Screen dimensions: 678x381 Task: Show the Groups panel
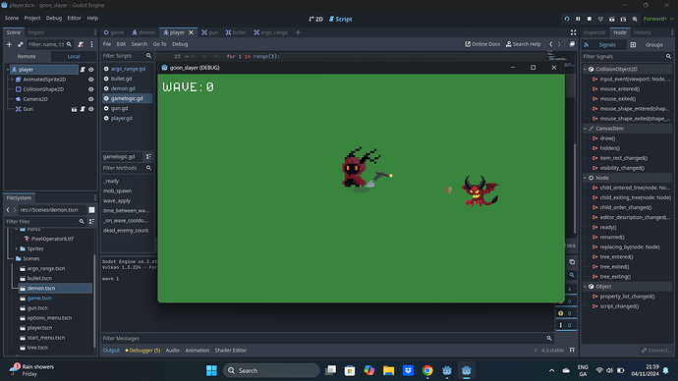pyautogui.click(x=650, y=45)
